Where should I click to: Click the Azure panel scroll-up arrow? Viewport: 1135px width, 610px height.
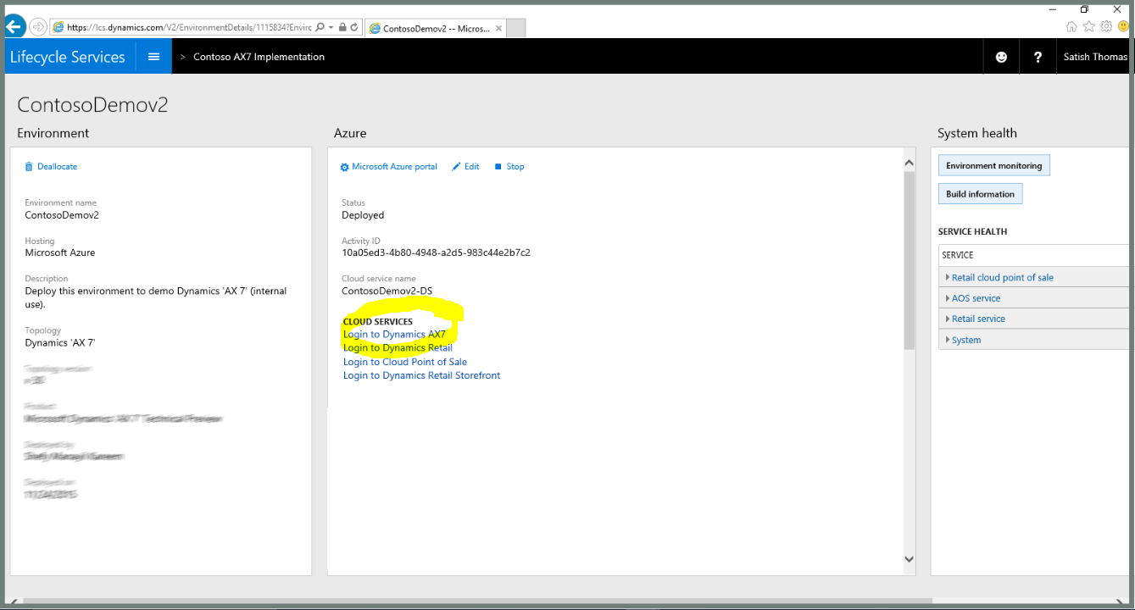pos(910,163)
